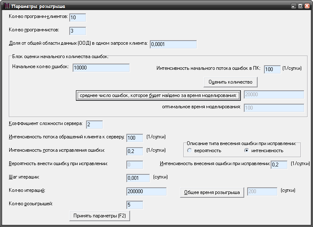
Task: Focus the Кол-во программ-клиентов field
Action: coord(78,18)
